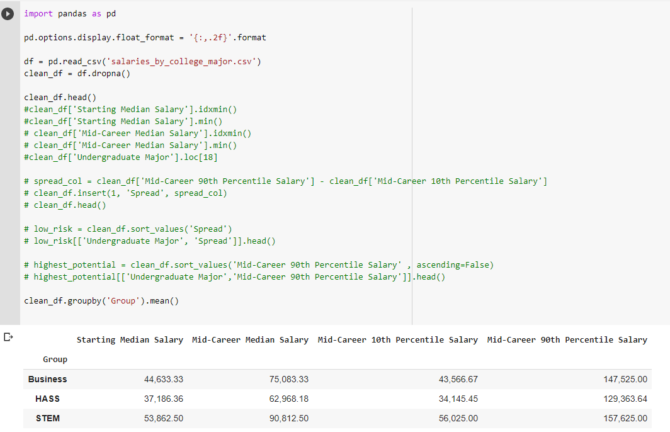
Task: Click HASS 10th percentile value 34,145.45
Action: point(458,399)
